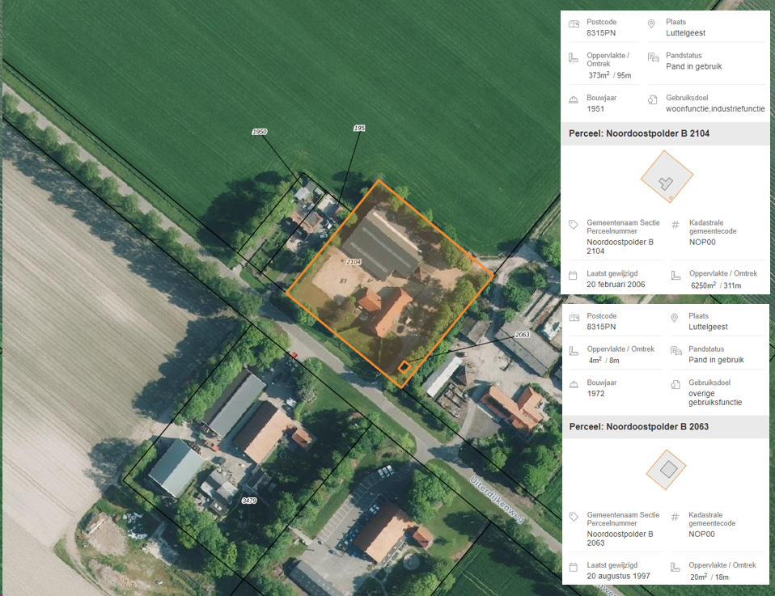Viewport: 775px width, 596px height.
Task: Click the date 20 februari 2006
Action: [616, 284]
